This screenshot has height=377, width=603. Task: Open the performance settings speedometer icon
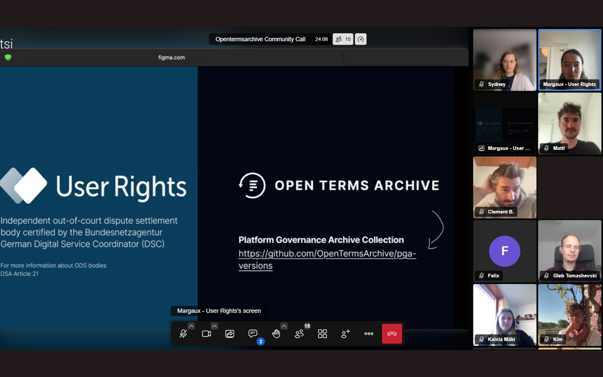click(361, 39)
